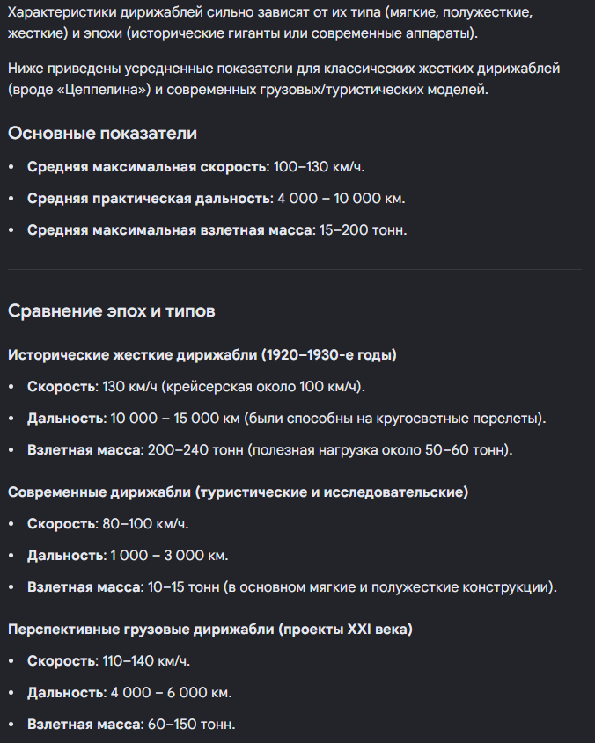Click the range '4 000 – 6 000 км'

pyautogui.click(x=170, y=693)
